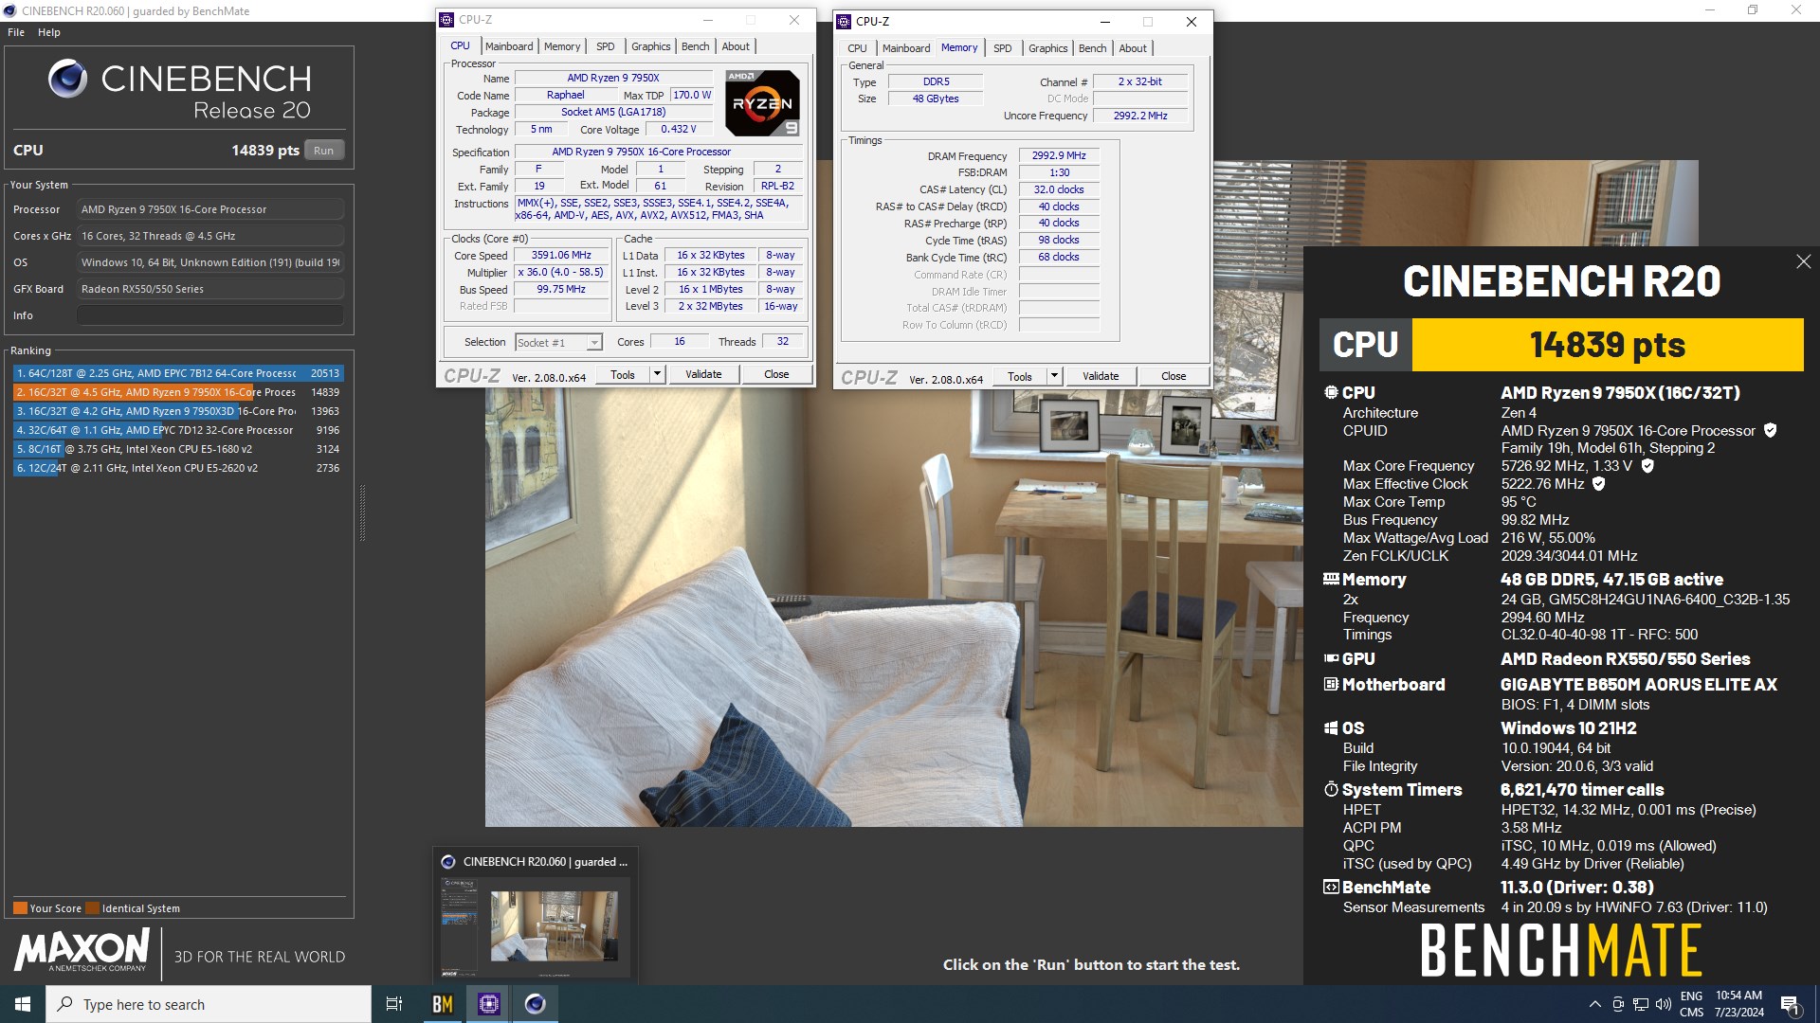Click CPU-Z icon in right window title bar

pyautogui.click(x=844, y=22)
